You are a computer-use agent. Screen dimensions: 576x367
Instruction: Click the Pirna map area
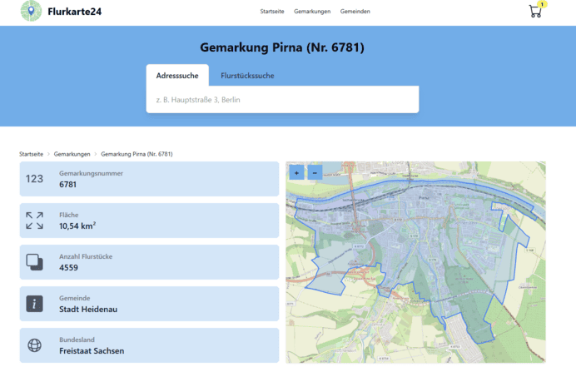415,262
